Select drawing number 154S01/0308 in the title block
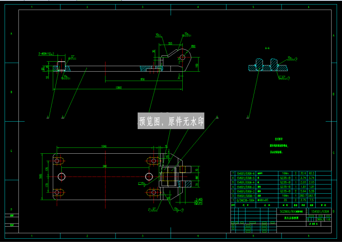This screenshot has height=242, width=342. [x=320, y=211]
